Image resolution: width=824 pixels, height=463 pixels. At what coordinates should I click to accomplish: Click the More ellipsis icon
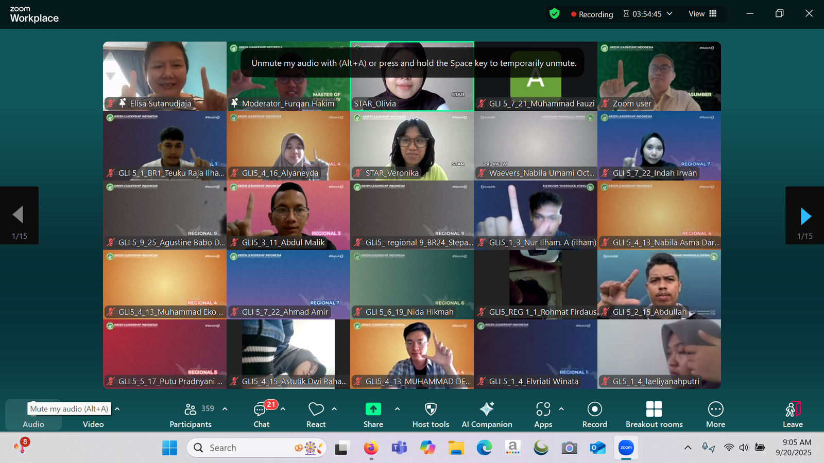(x=715, y=409)
